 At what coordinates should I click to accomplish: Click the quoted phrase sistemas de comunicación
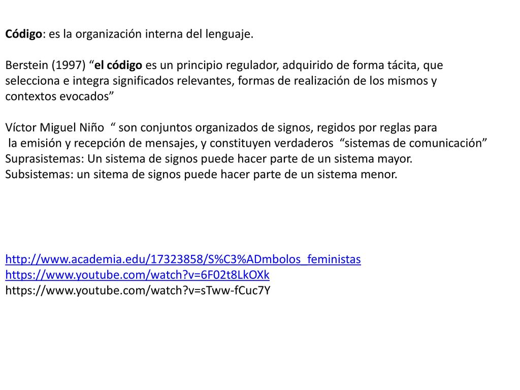tap(413, 143)
